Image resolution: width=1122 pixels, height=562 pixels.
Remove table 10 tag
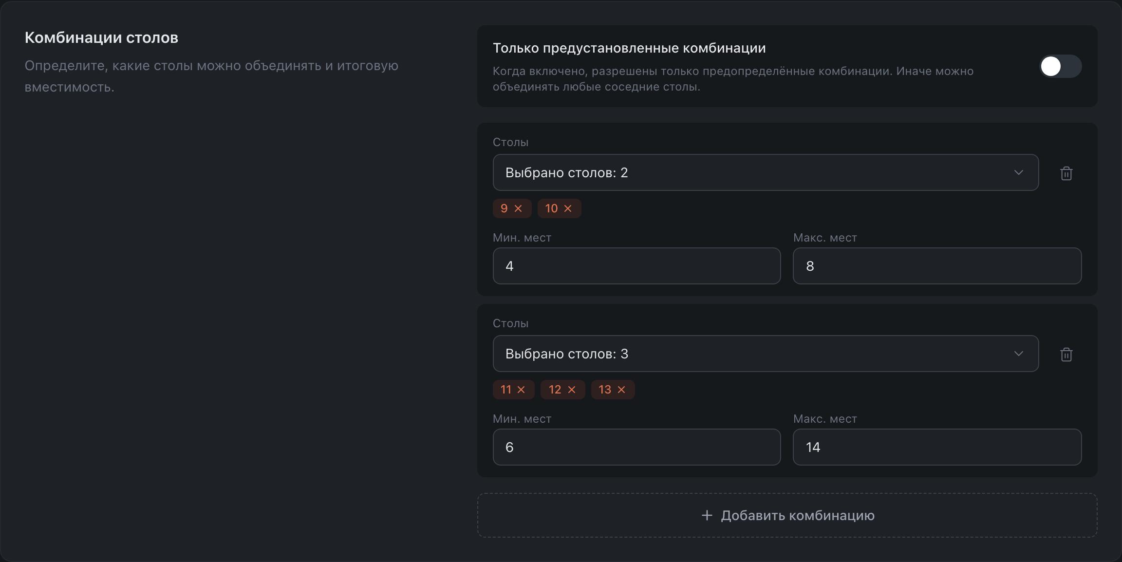click(x=568, y=208)
